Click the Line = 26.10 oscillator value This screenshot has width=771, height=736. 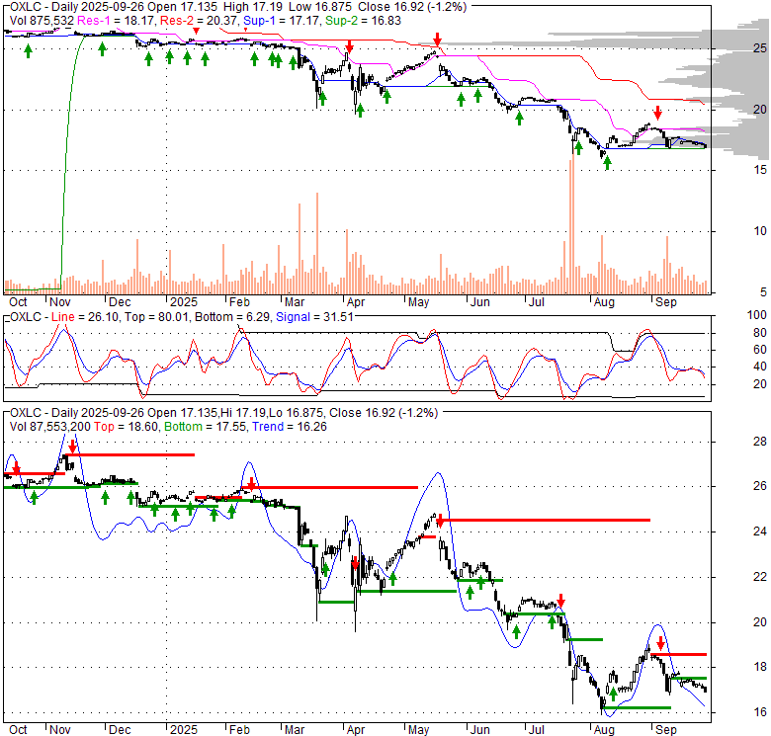point(85,317)
